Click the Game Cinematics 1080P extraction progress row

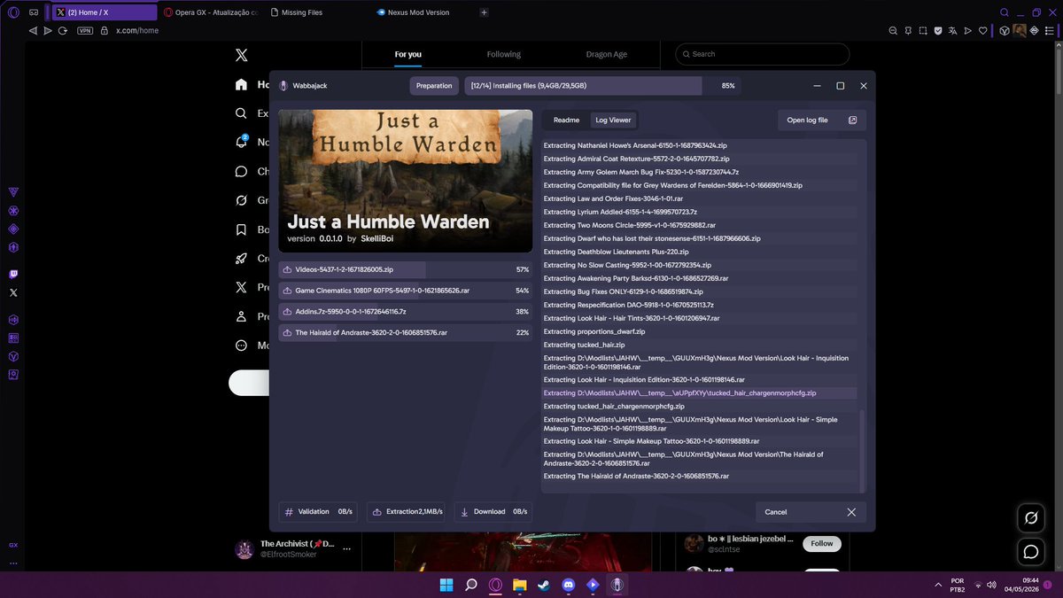point(405,291)
